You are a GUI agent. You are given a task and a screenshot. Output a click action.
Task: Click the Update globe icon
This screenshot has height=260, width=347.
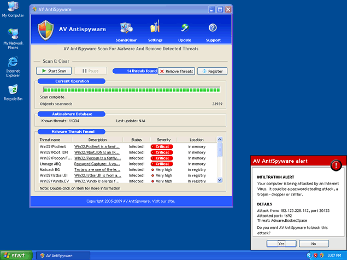pos(185,29)
